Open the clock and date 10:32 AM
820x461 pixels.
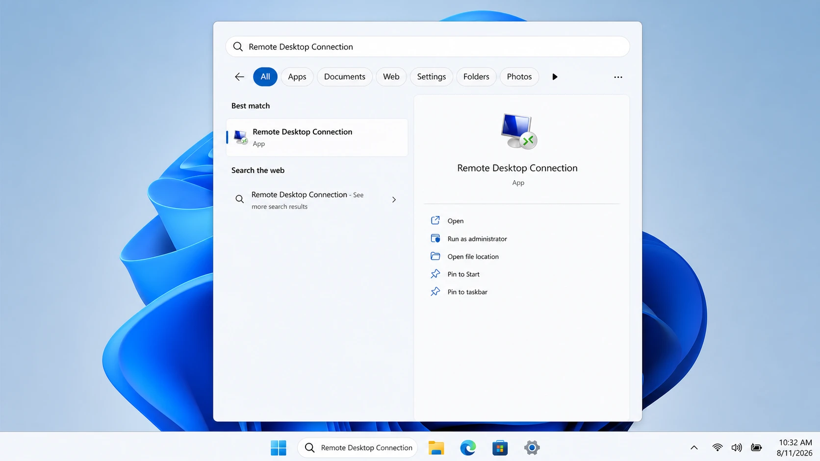pos(794,447)
